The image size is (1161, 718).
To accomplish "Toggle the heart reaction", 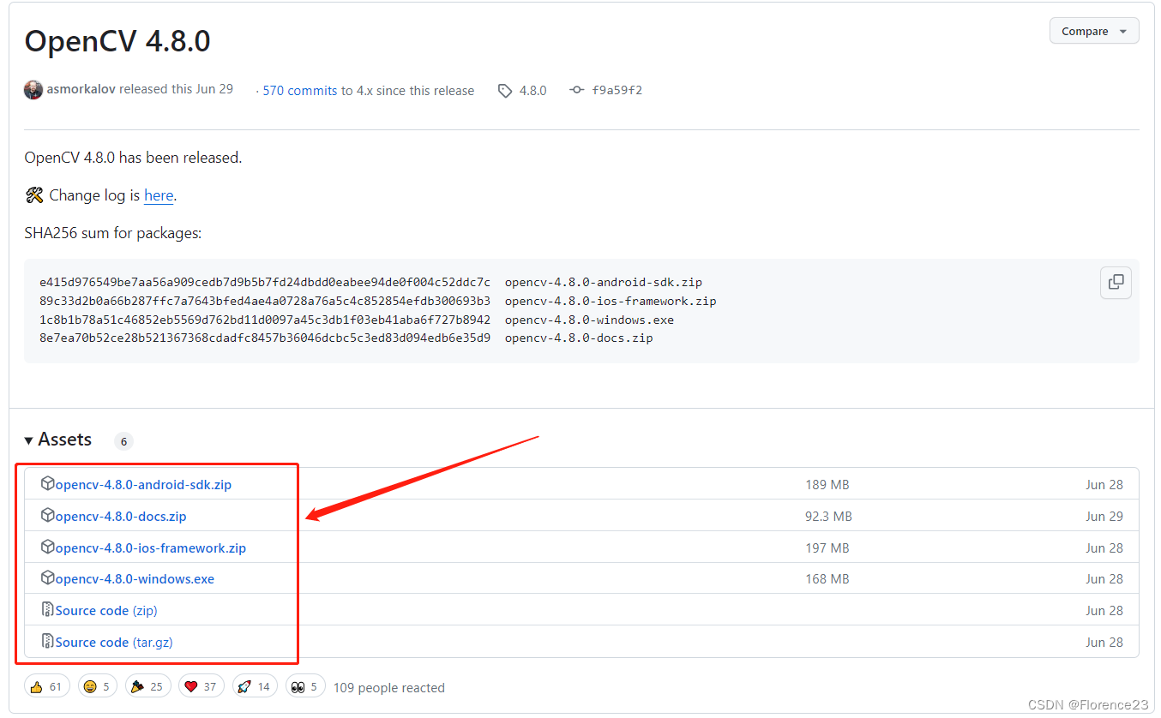I will point(201,685).
